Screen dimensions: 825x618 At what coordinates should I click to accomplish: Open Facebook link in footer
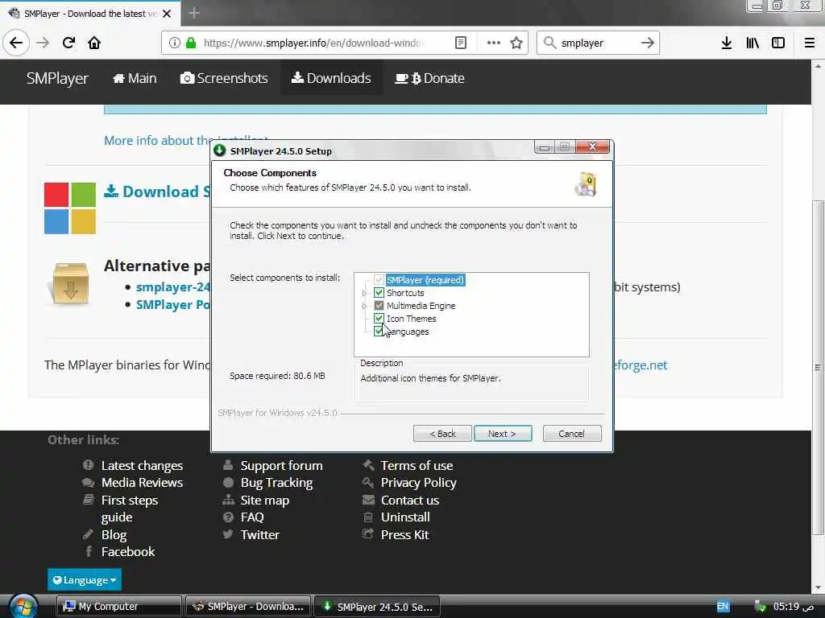click(x=128, y=552)
